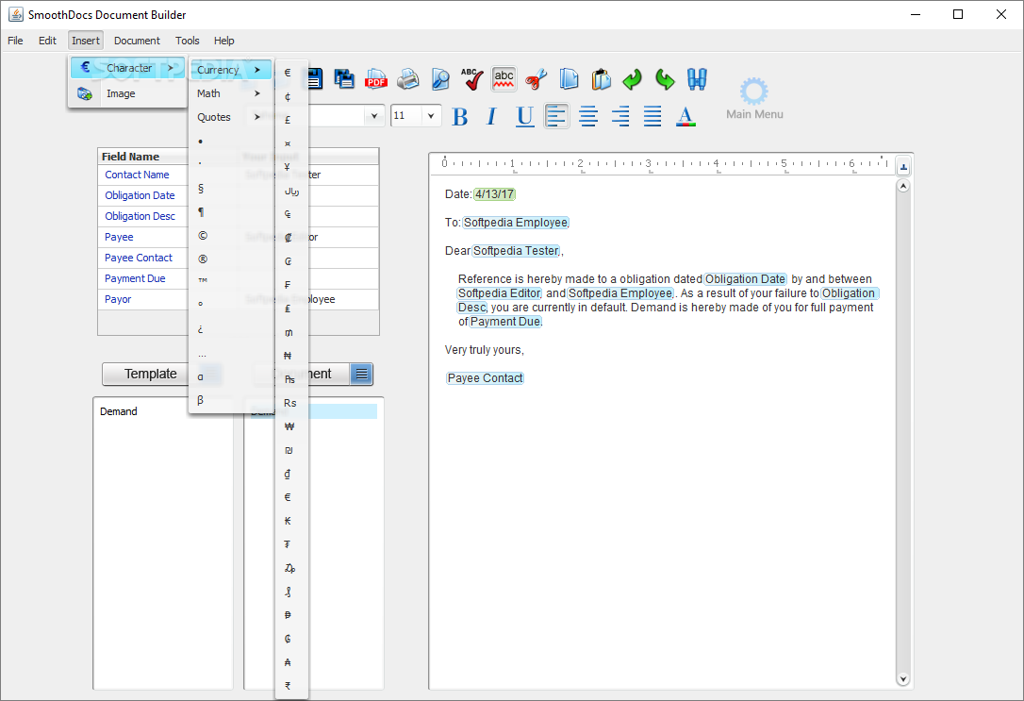
Task: Insert the won ₩ currency symbol
Action: [x=289, y=426]
